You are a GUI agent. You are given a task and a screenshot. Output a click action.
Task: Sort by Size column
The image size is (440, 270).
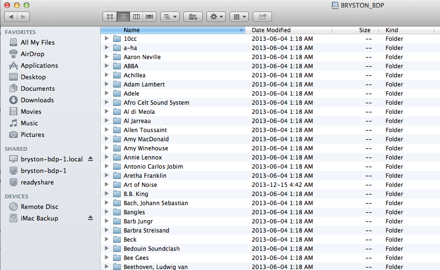click(x=355, y=30)
